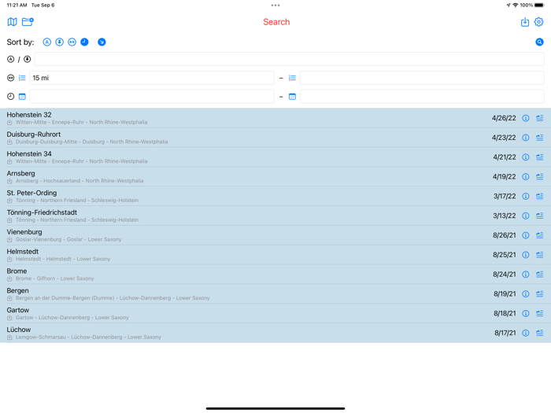551x413 pixels.
Task: Toggle sort direction arrow button
Action: click(x=102, y=42)
